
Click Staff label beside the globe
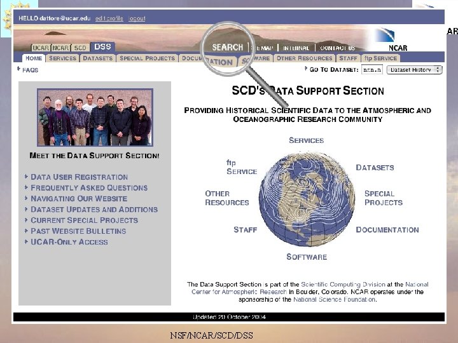coord(246,230)
